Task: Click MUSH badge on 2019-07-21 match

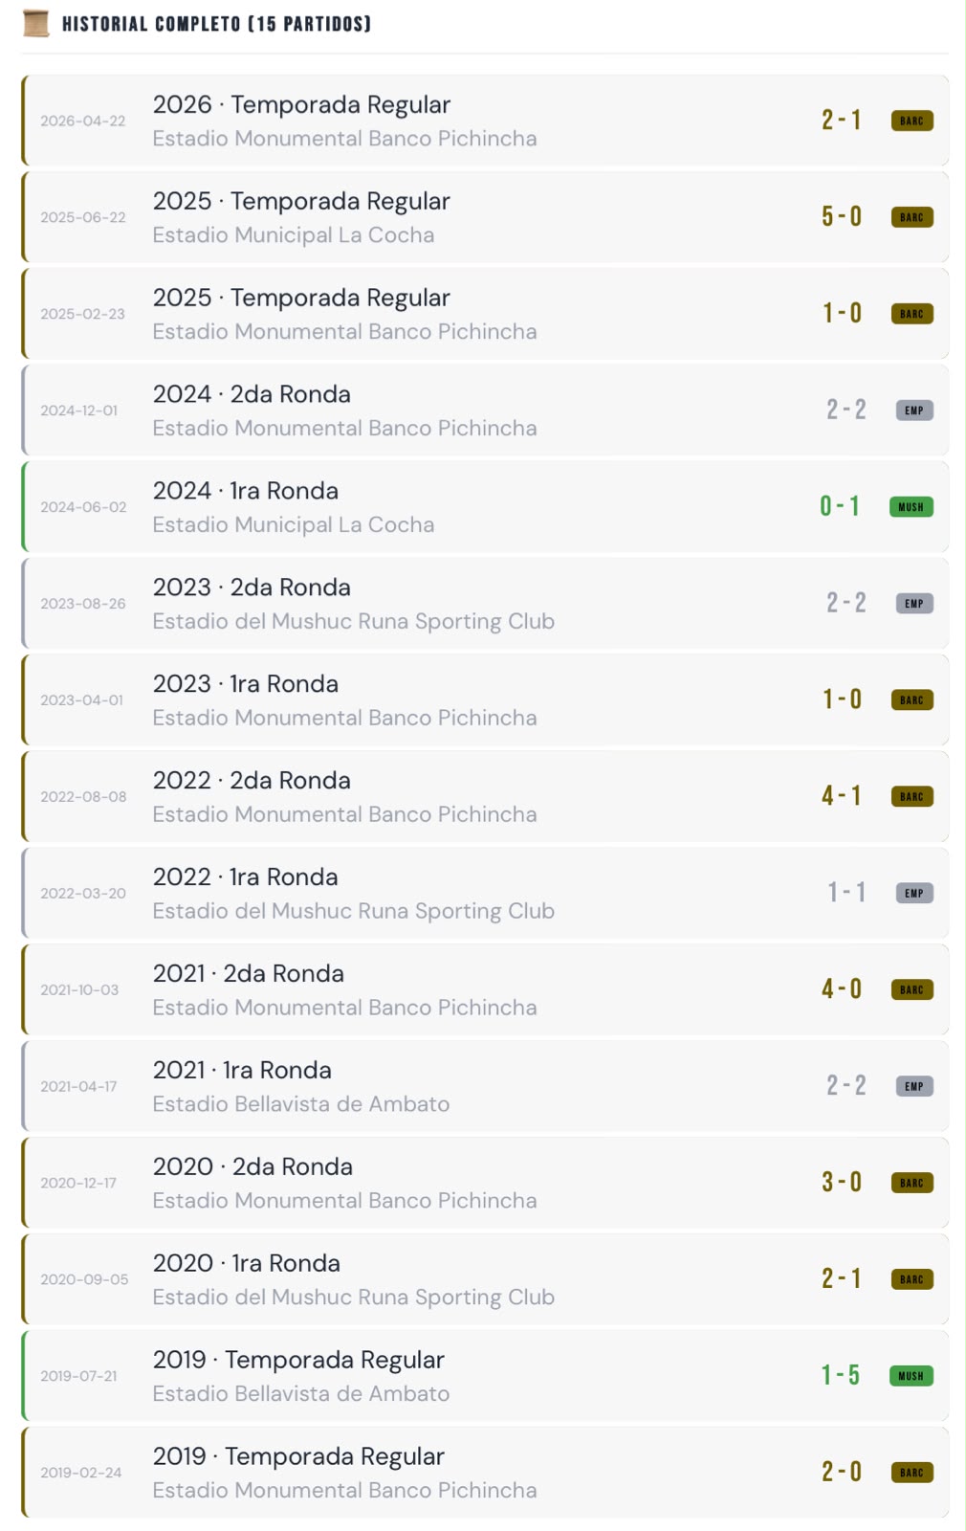Action: point(911,1377)
